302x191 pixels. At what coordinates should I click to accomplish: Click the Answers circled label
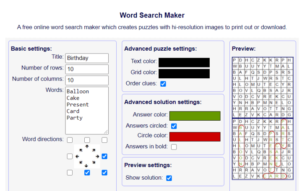click(147, 126)
